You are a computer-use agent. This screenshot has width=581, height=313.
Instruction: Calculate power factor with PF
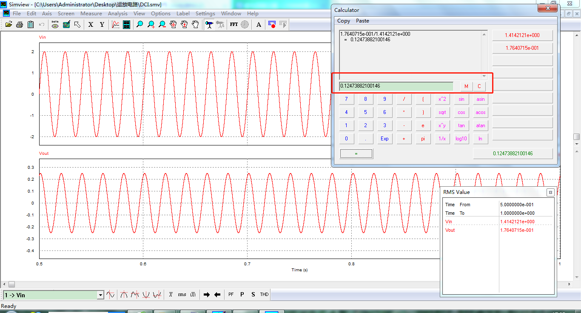pos(231,294)
